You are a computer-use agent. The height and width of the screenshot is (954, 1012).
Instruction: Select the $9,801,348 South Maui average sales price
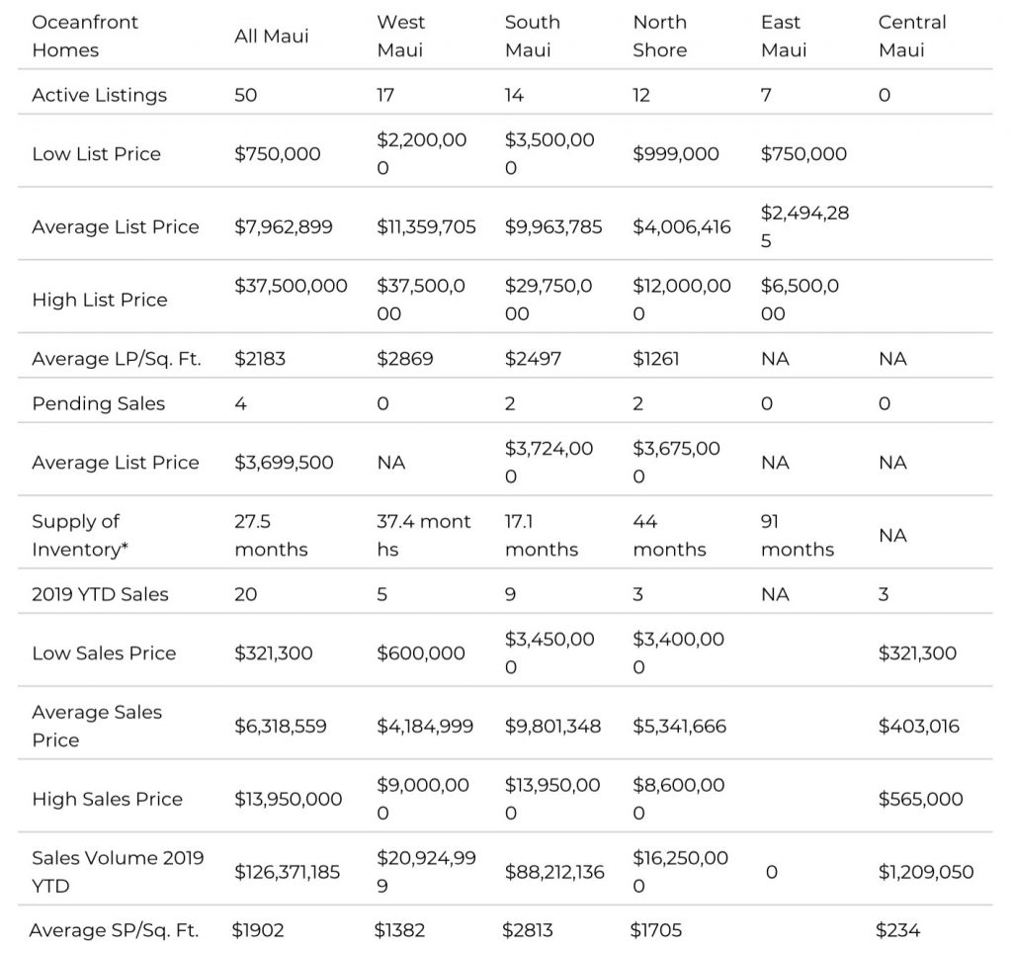tap(552, 727)
